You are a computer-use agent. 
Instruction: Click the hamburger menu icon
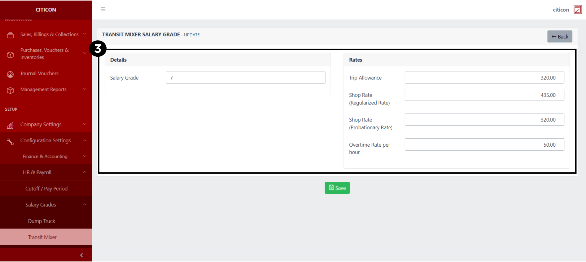(103, 9)
